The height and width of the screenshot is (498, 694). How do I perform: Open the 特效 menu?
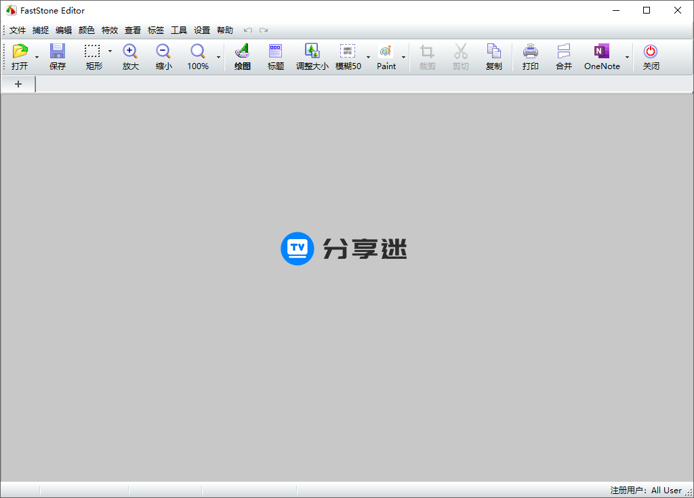tap(109, 30)
